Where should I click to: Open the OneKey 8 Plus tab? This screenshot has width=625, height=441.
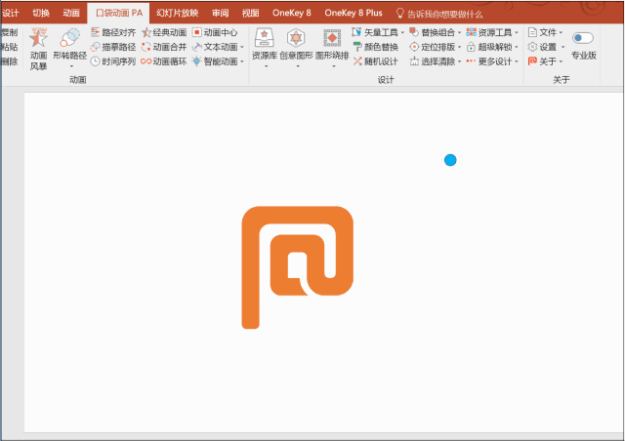(x=354, y=13)
